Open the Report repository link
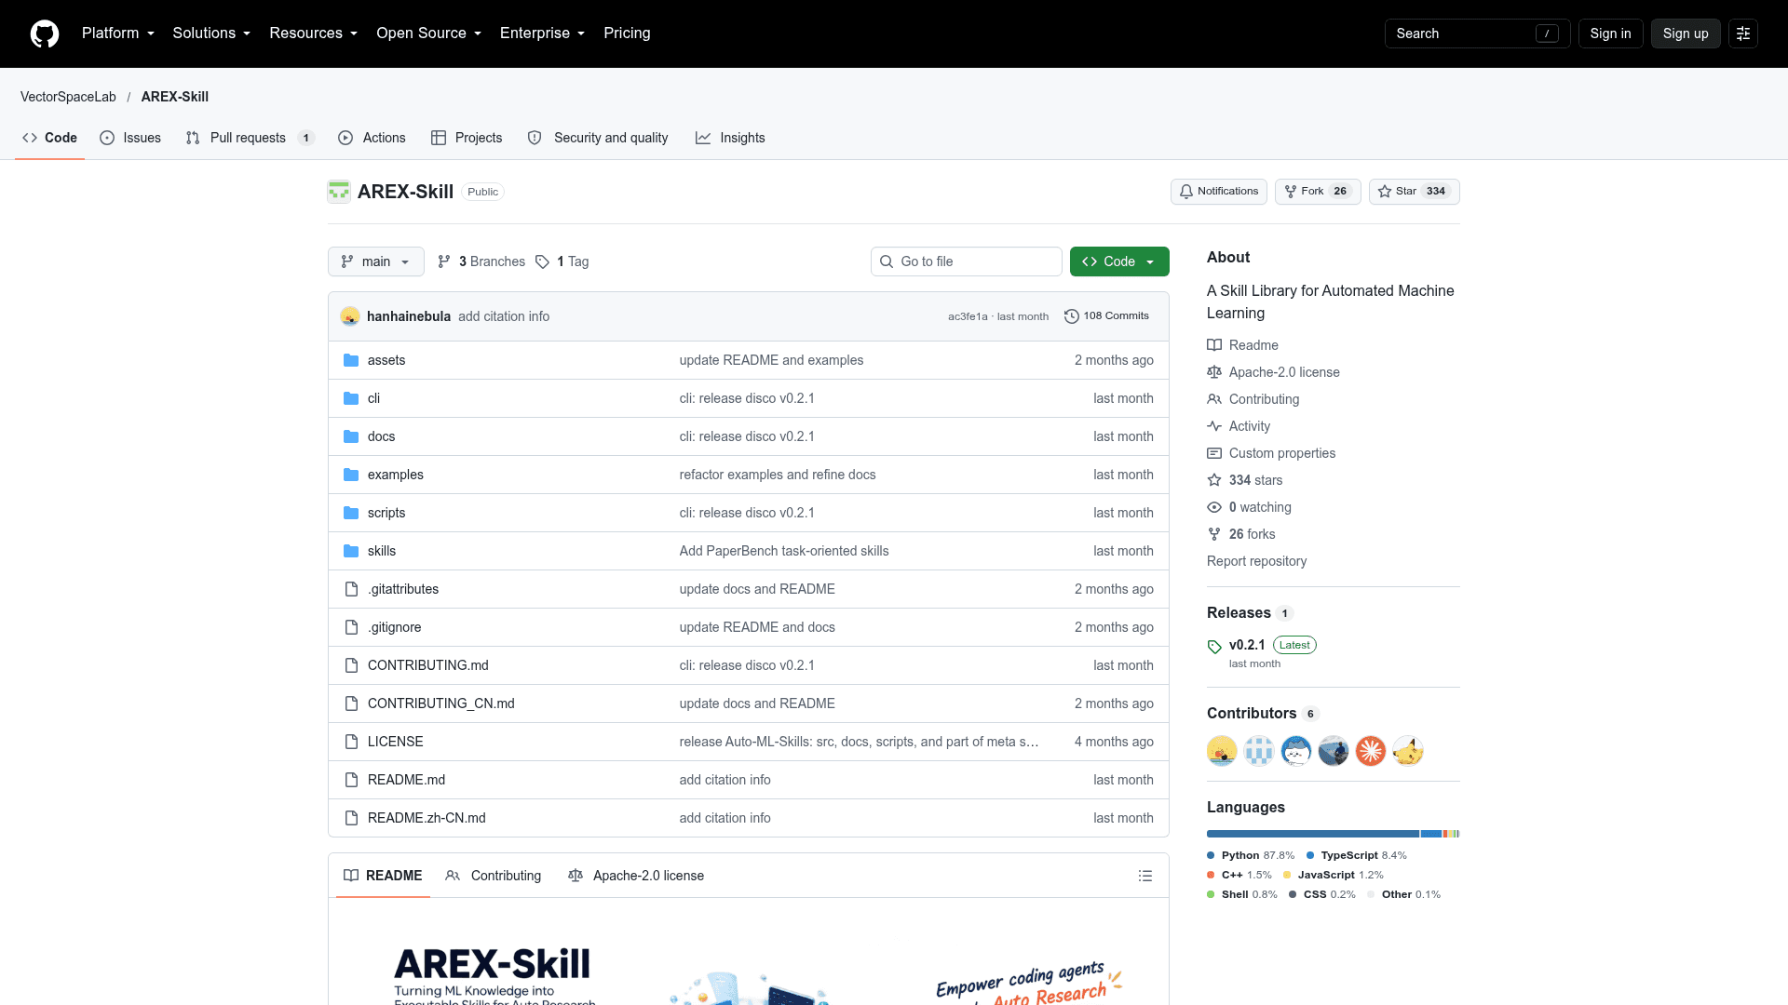Image resolution: width=1788 pixels, height=1005 pixels. click(1256, 561)
